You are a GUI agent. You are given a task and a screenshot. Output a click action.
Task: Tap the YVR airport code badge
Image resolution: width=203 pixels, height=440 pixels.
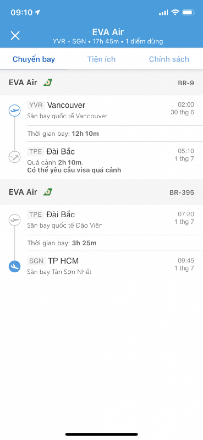click(36, 105)
